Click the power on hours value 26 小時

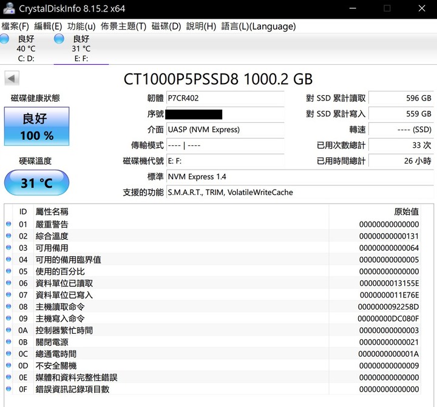pyautogui.click(x=401, y=160)
